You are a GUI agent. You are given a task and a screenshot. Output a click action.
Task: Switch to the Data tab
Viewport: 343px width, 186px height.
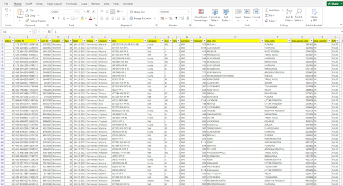84,4
